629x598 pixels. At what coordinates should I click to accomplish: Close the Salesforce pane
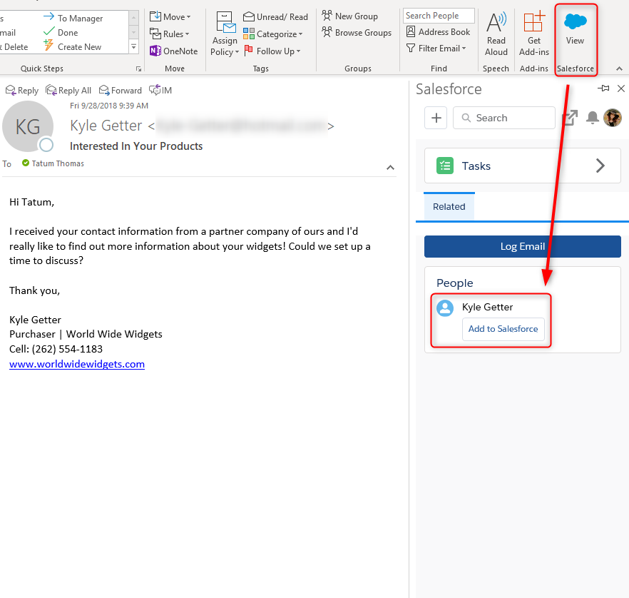pos(621,88)
